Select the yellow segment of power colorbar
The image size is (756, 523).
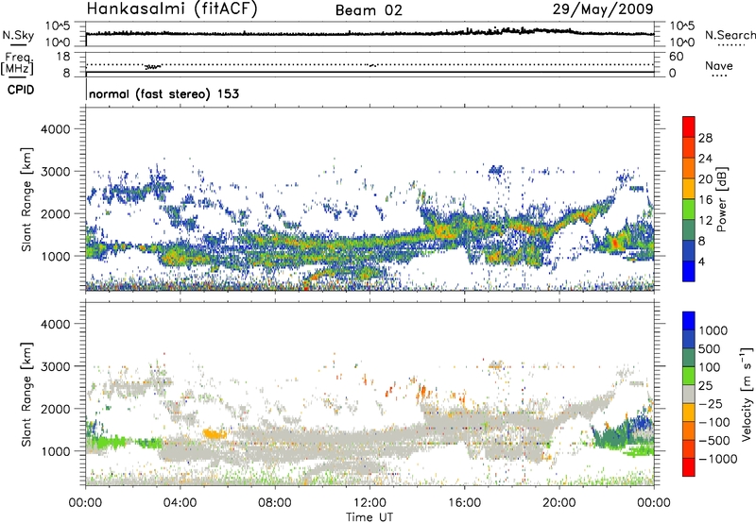689,189
